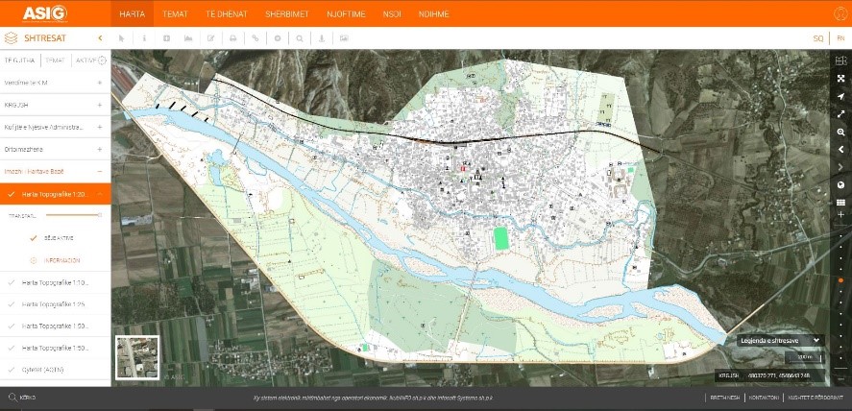852x411 pixels.
Task: Adjust the layer transparency slider
Action: (x=99, y=215)
